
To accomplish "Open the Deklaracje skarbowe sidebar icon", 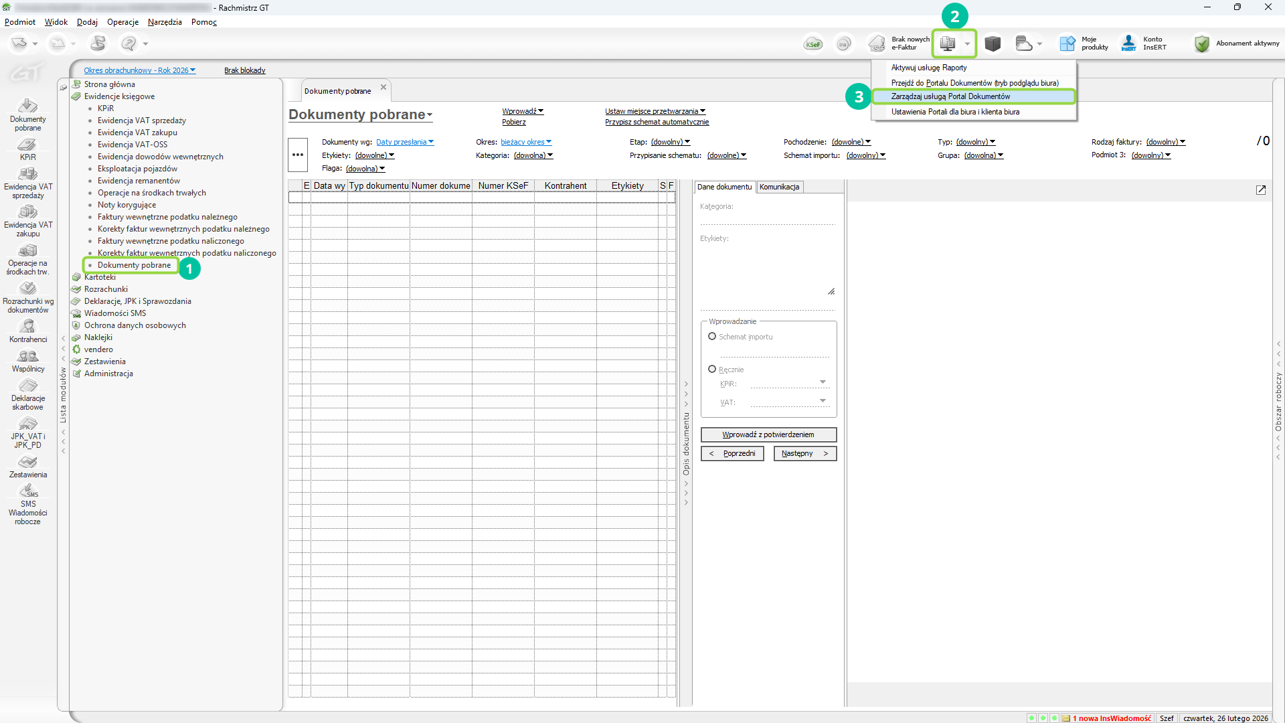I will (27, 386).
